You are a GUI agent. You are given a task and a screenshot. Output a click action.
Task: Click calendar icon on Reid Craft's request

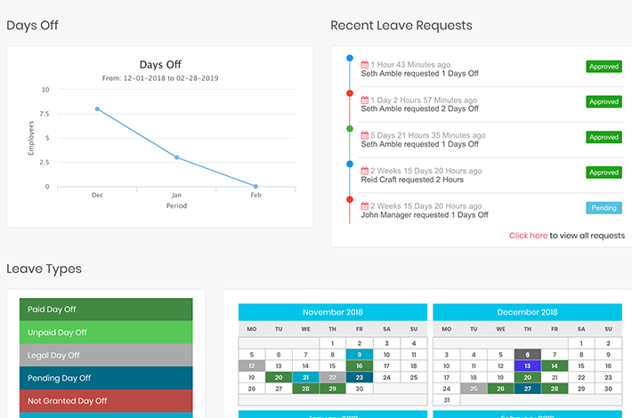click(x=365, y=171)
